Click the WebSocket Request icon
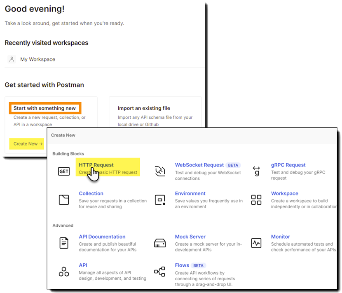The height and width of the screenshot is (293, 342). (160, 171)
